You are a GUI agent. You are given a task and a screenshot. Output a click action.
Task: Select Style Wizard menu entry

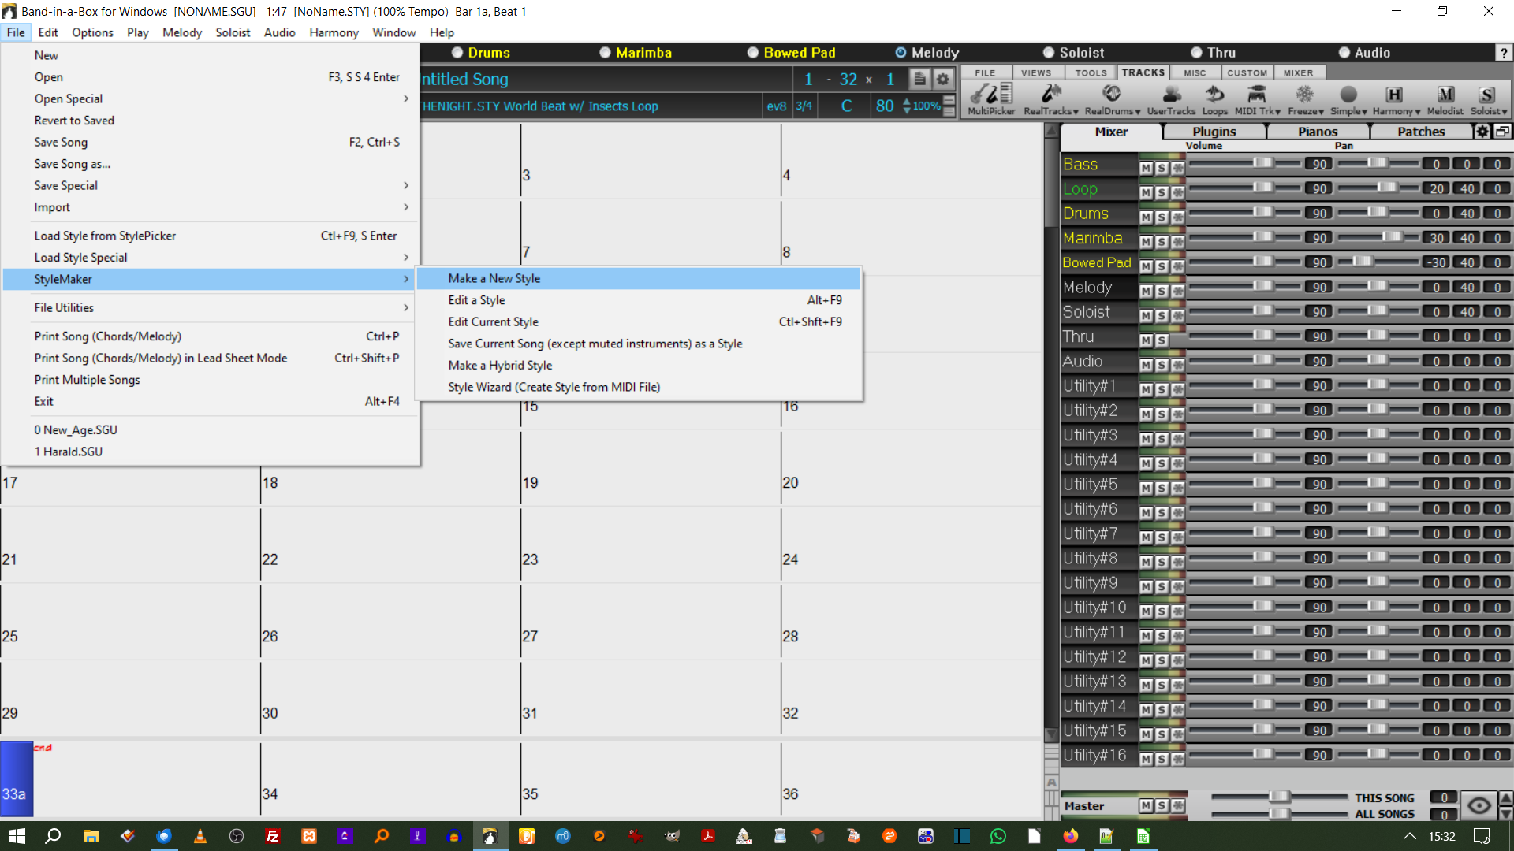coord(638,387)
